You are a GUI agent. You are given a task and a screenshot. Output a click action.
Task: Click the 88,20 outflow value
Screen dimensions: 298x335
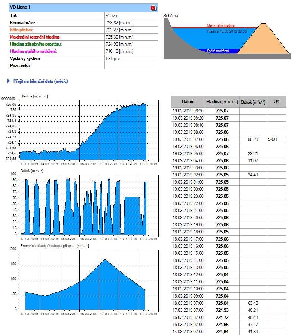click(x=253, y=139)
